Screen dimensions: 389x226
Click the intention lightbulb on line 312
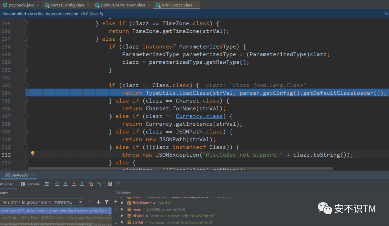pos(33,153)
